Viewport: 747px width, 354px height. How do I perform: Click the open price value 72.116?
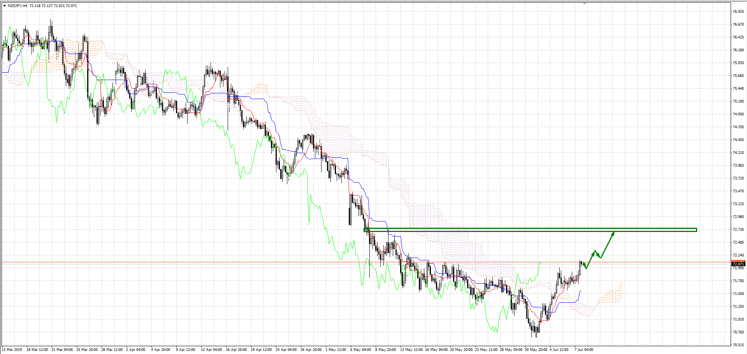(x=35, y=6)
